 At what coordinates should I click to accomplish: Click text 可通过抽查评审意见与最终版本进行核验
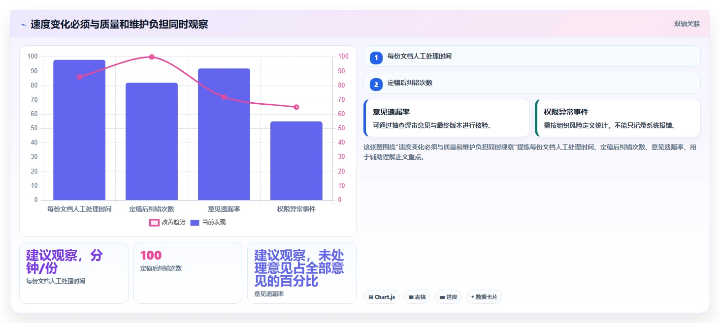pos(432,125)
